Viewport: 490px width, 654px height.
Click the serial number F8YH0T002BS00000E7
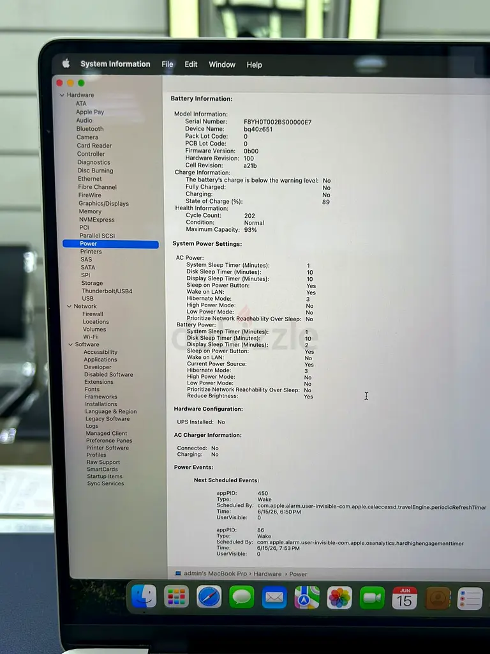pyautogui.click(x=278, y=122)
